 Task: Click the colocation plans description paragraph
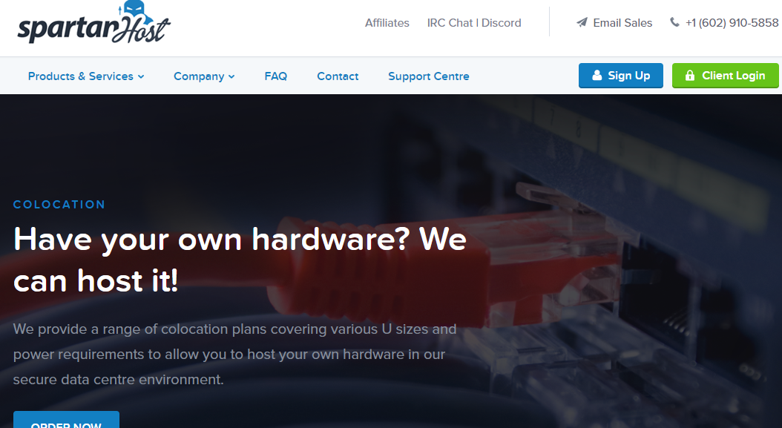pos(234,354)
